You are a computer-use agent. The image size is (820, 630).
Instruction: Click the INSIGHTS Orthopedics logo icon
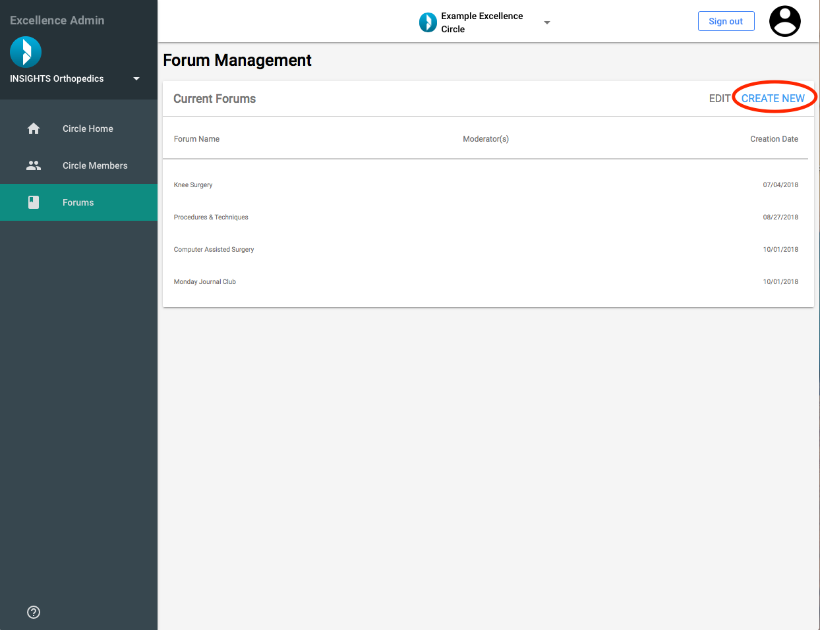point(26,52)
